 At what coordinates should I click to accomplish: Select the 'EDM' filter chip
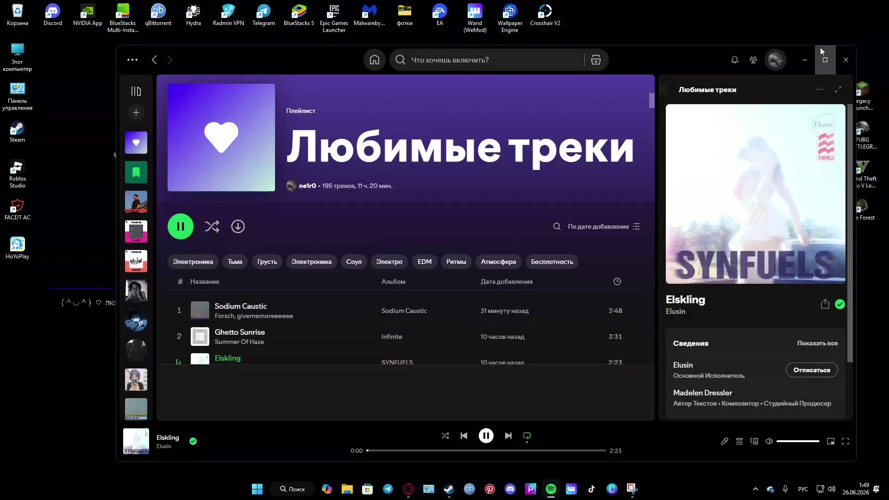(425, 262)
